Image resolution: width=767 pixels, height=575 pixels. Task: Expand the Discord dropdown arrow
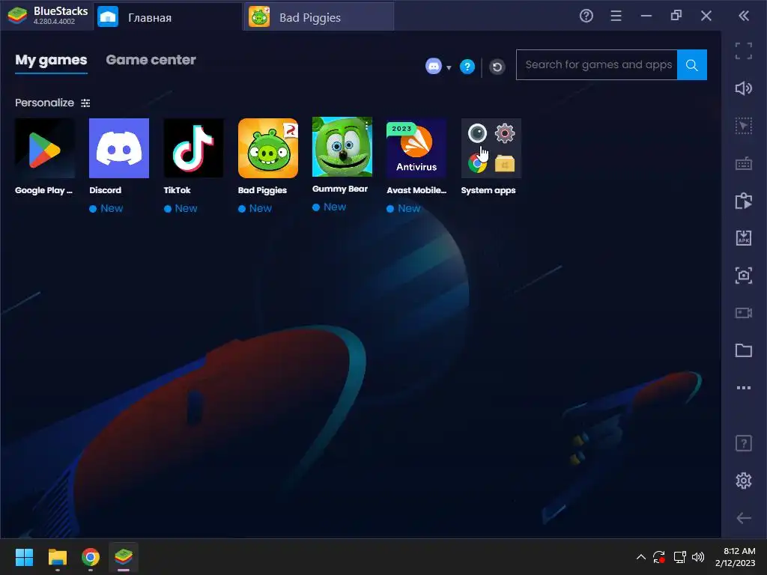tap(449, 67)
